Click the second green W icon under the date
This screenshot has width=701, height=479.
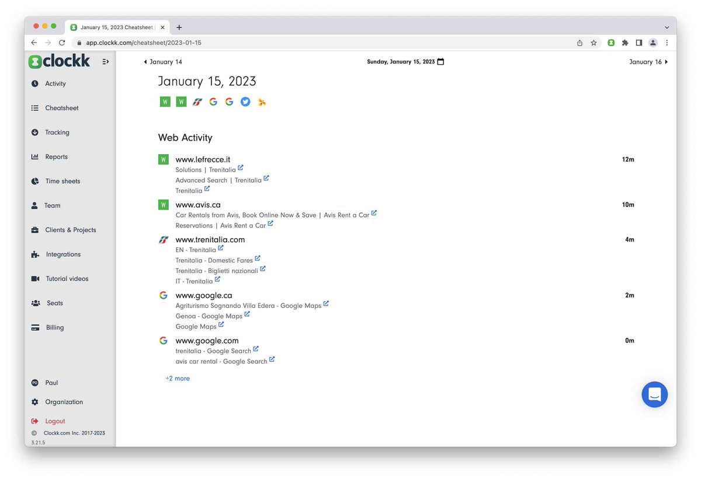tap(181, 102)
